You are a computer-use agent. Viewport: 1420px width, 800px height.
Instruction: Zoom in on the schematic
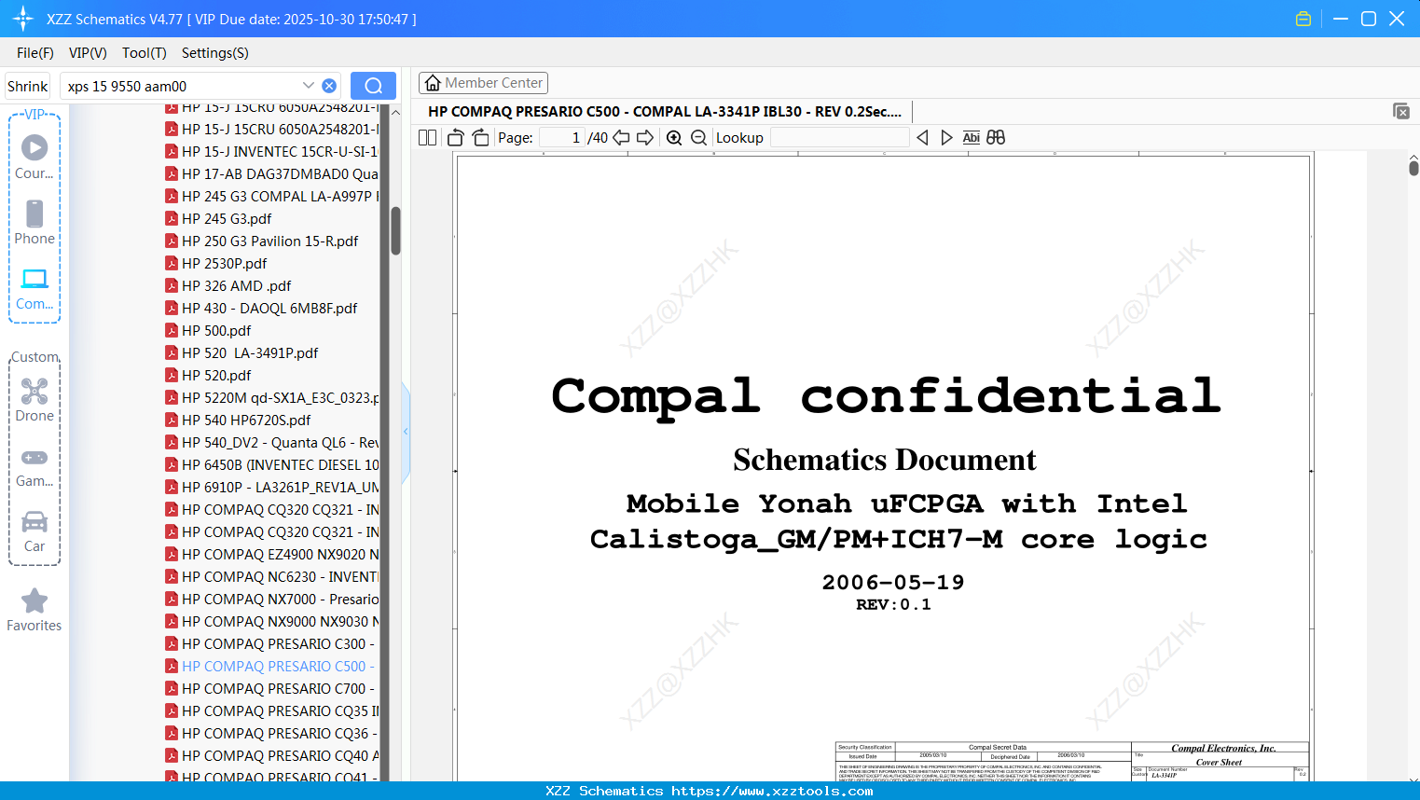pyautogui.click(x=674, y=137)
